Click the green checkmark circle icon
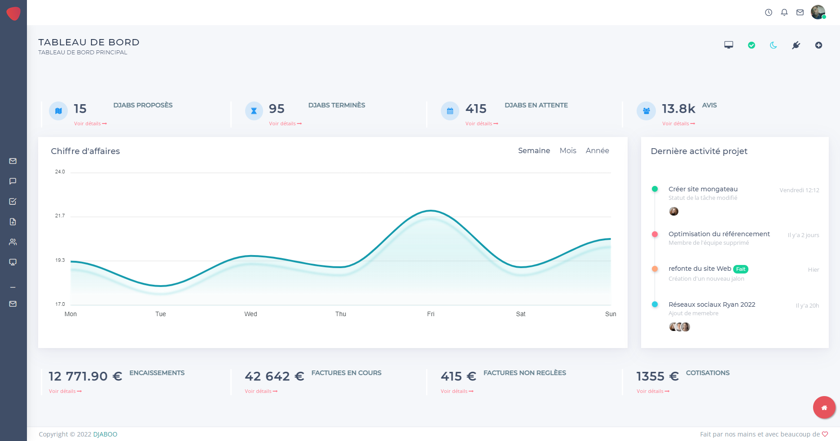This screenshot has width=840, height=441. tap(752, 45)
